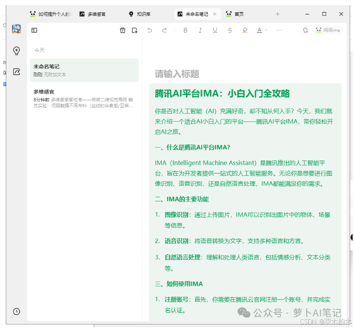Click the 今天 date group label
355x328 pixels.
tap(39, 50)
